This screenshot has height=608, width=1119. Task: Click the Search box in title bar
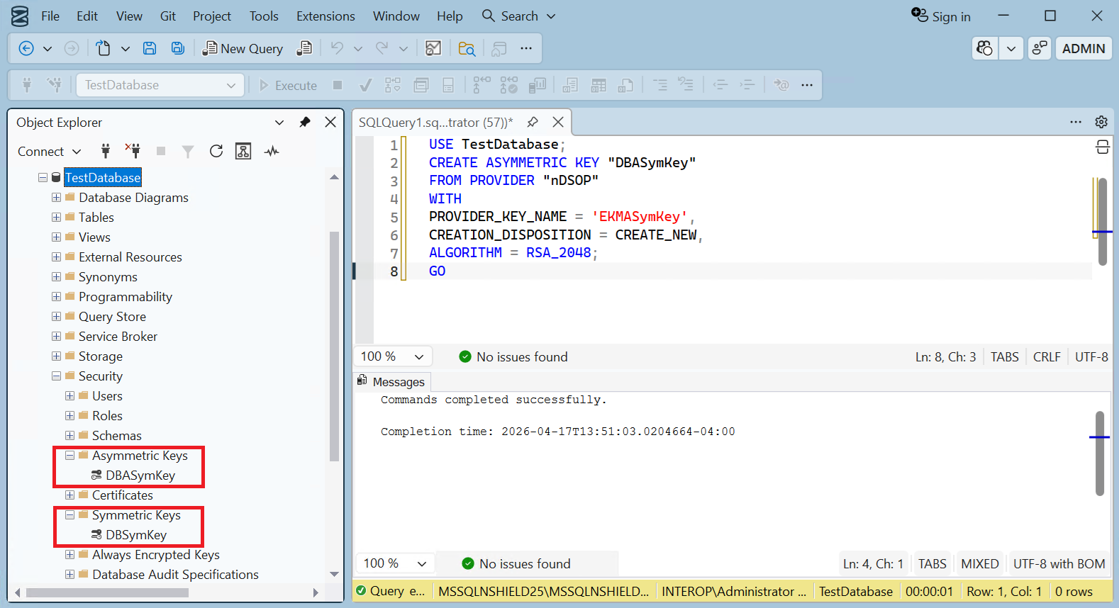(518, 16)
